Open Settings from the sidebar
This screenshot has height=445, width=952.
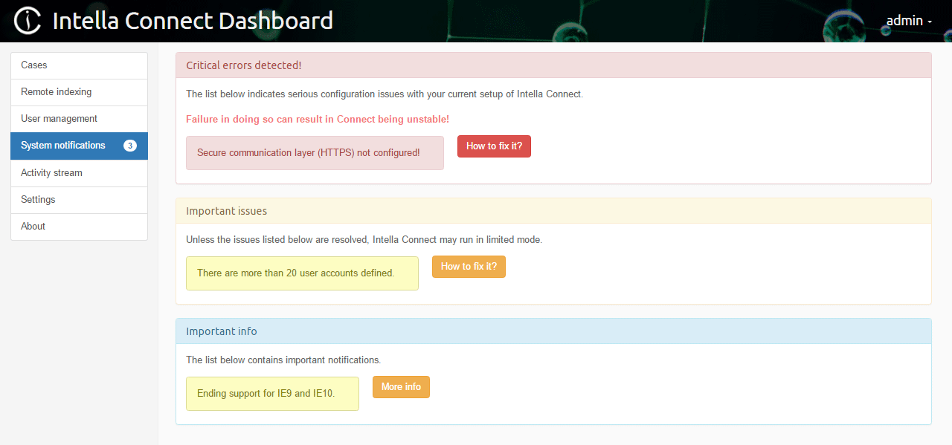[x=39, y=200]
